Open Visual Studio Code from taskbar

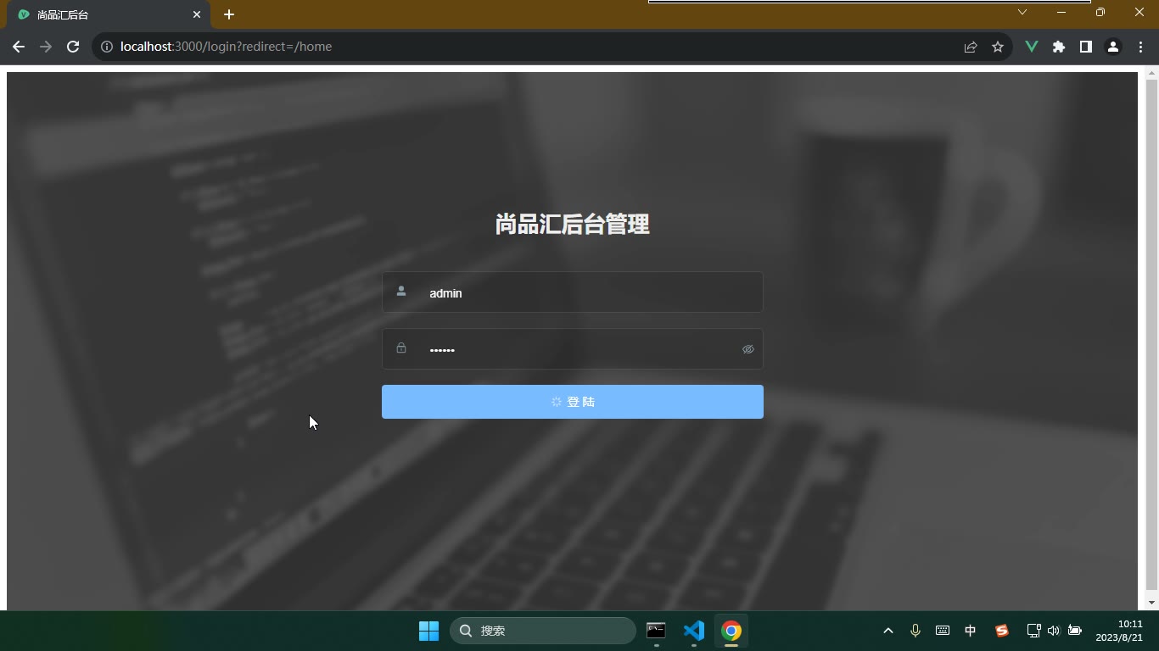pos(694,631)
